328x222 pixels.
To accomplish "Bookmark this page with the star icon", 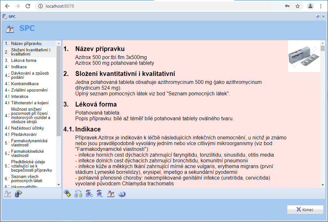I will pos(298,6).
